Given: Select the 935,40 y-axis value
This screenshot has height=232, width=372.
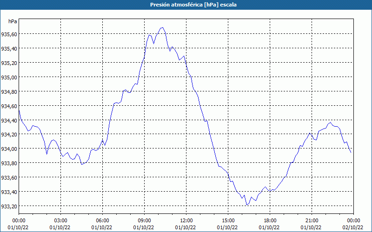Looking at the screenshot, I should (9, 49).
